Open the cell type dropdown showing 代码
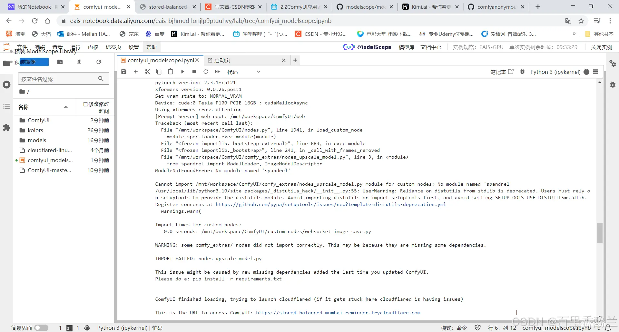Screen dimensions: 619x332 coord(244,72)
